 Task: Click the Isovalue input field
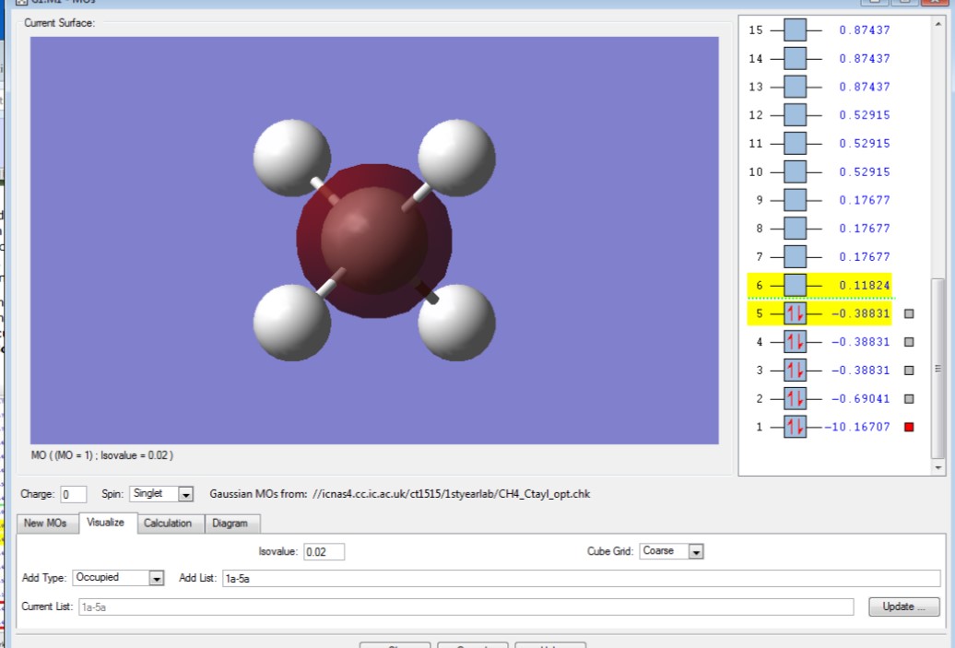click(324, 551)
